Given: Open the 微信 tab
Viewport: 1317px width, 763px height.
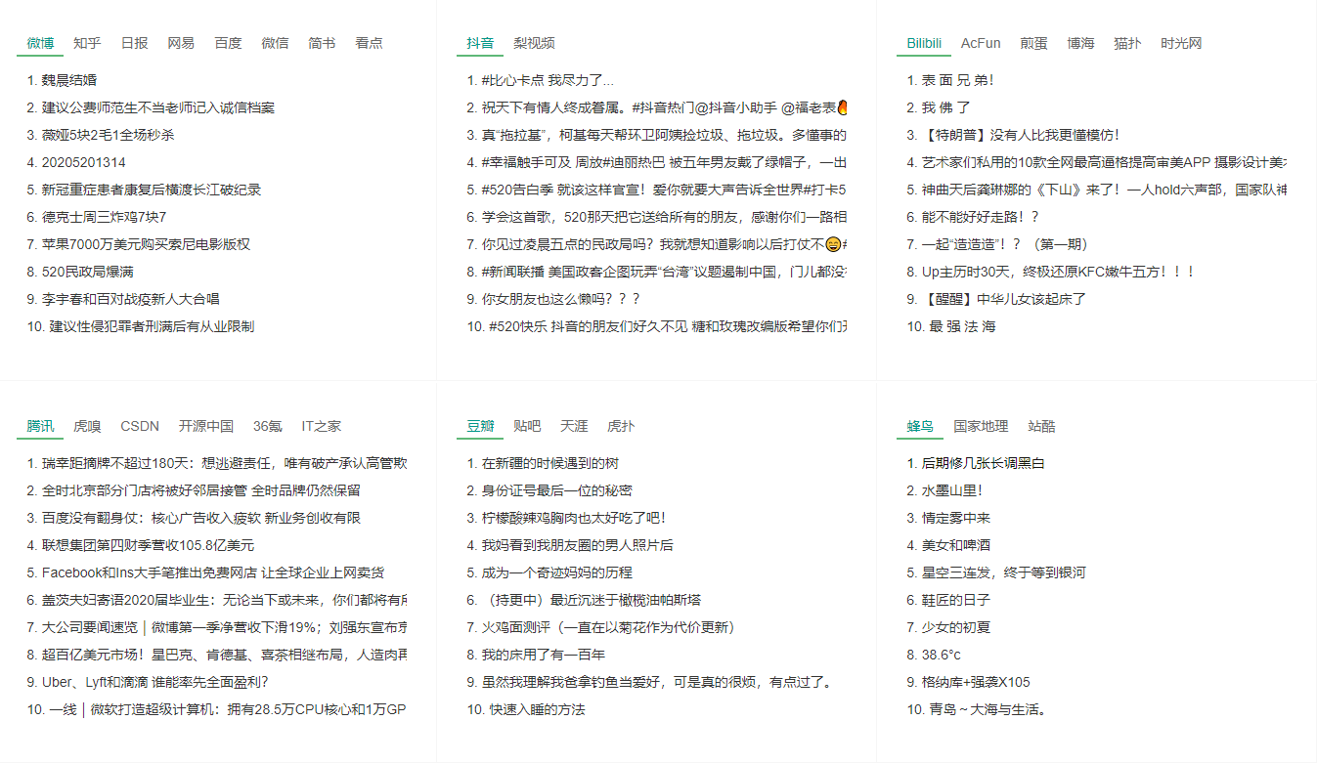Looking at the screenshot, I should coord(275,43).
